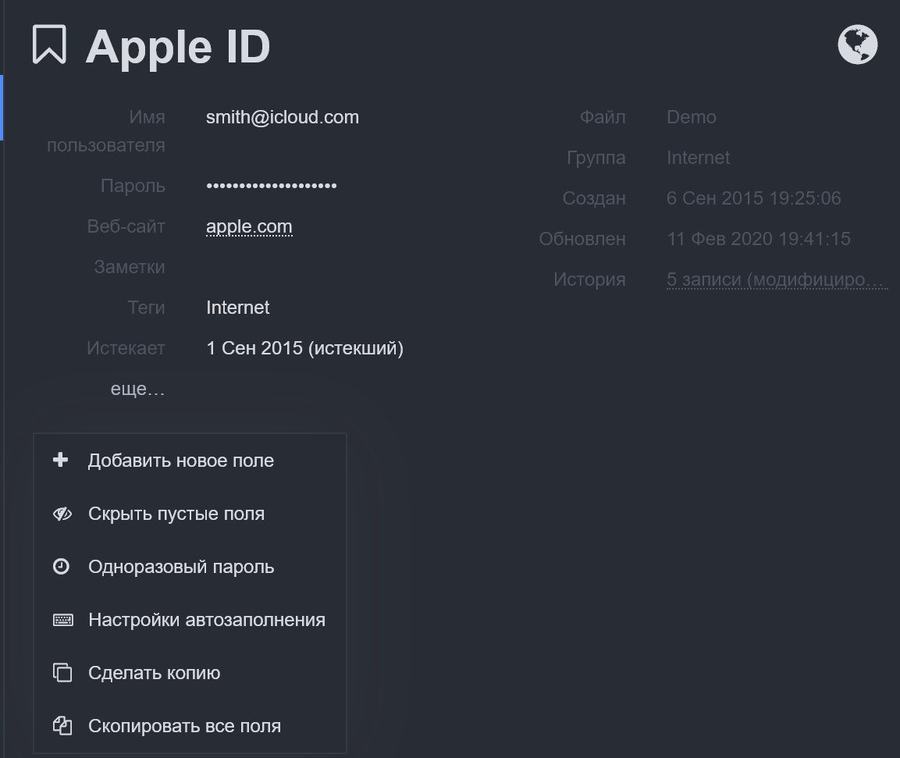Click the 'Создан' label

[594, 198]
